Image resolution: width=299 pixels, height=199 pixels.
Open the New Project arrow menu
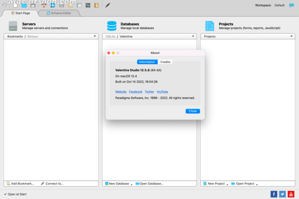tap(228, 185)
